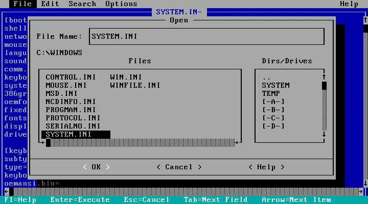The width and height of the screenshot is (368, 204).
Task: Click the OK button
Action: coord(96,167)
